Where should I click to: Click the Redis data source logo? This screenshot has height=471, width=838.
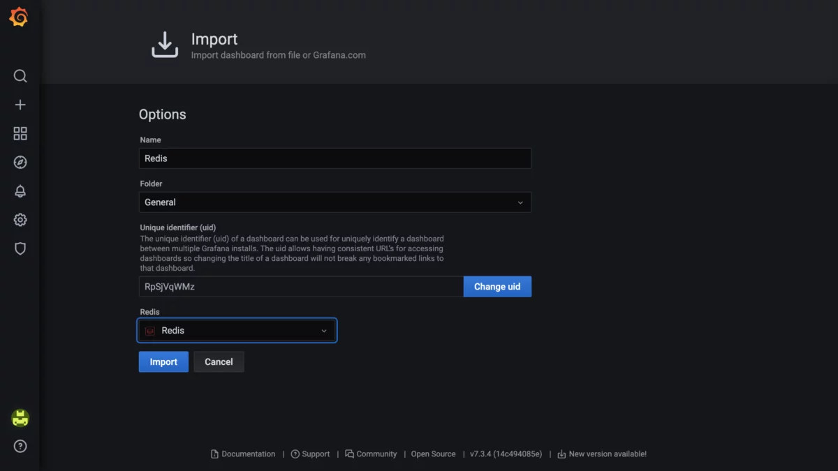coord(150,331)
